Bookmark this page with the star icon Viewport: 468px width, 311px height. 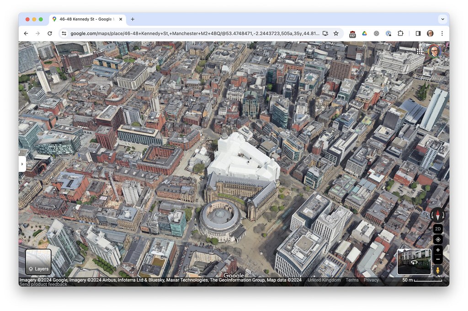(336, 33)
